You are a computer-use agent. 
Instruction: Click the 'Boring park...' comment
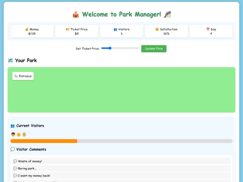121,169
